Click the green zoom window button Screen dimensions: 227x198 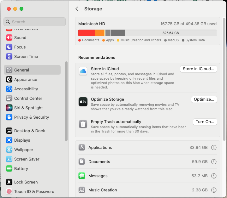click(21, 9)
